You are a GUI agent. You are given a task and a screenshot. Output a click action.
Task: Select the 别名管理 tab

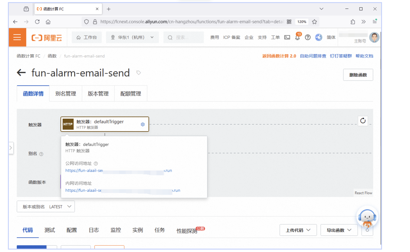coord(66,94)
